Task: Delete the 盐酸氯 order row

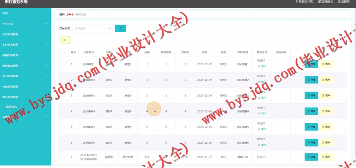Action: pos(326,157)
